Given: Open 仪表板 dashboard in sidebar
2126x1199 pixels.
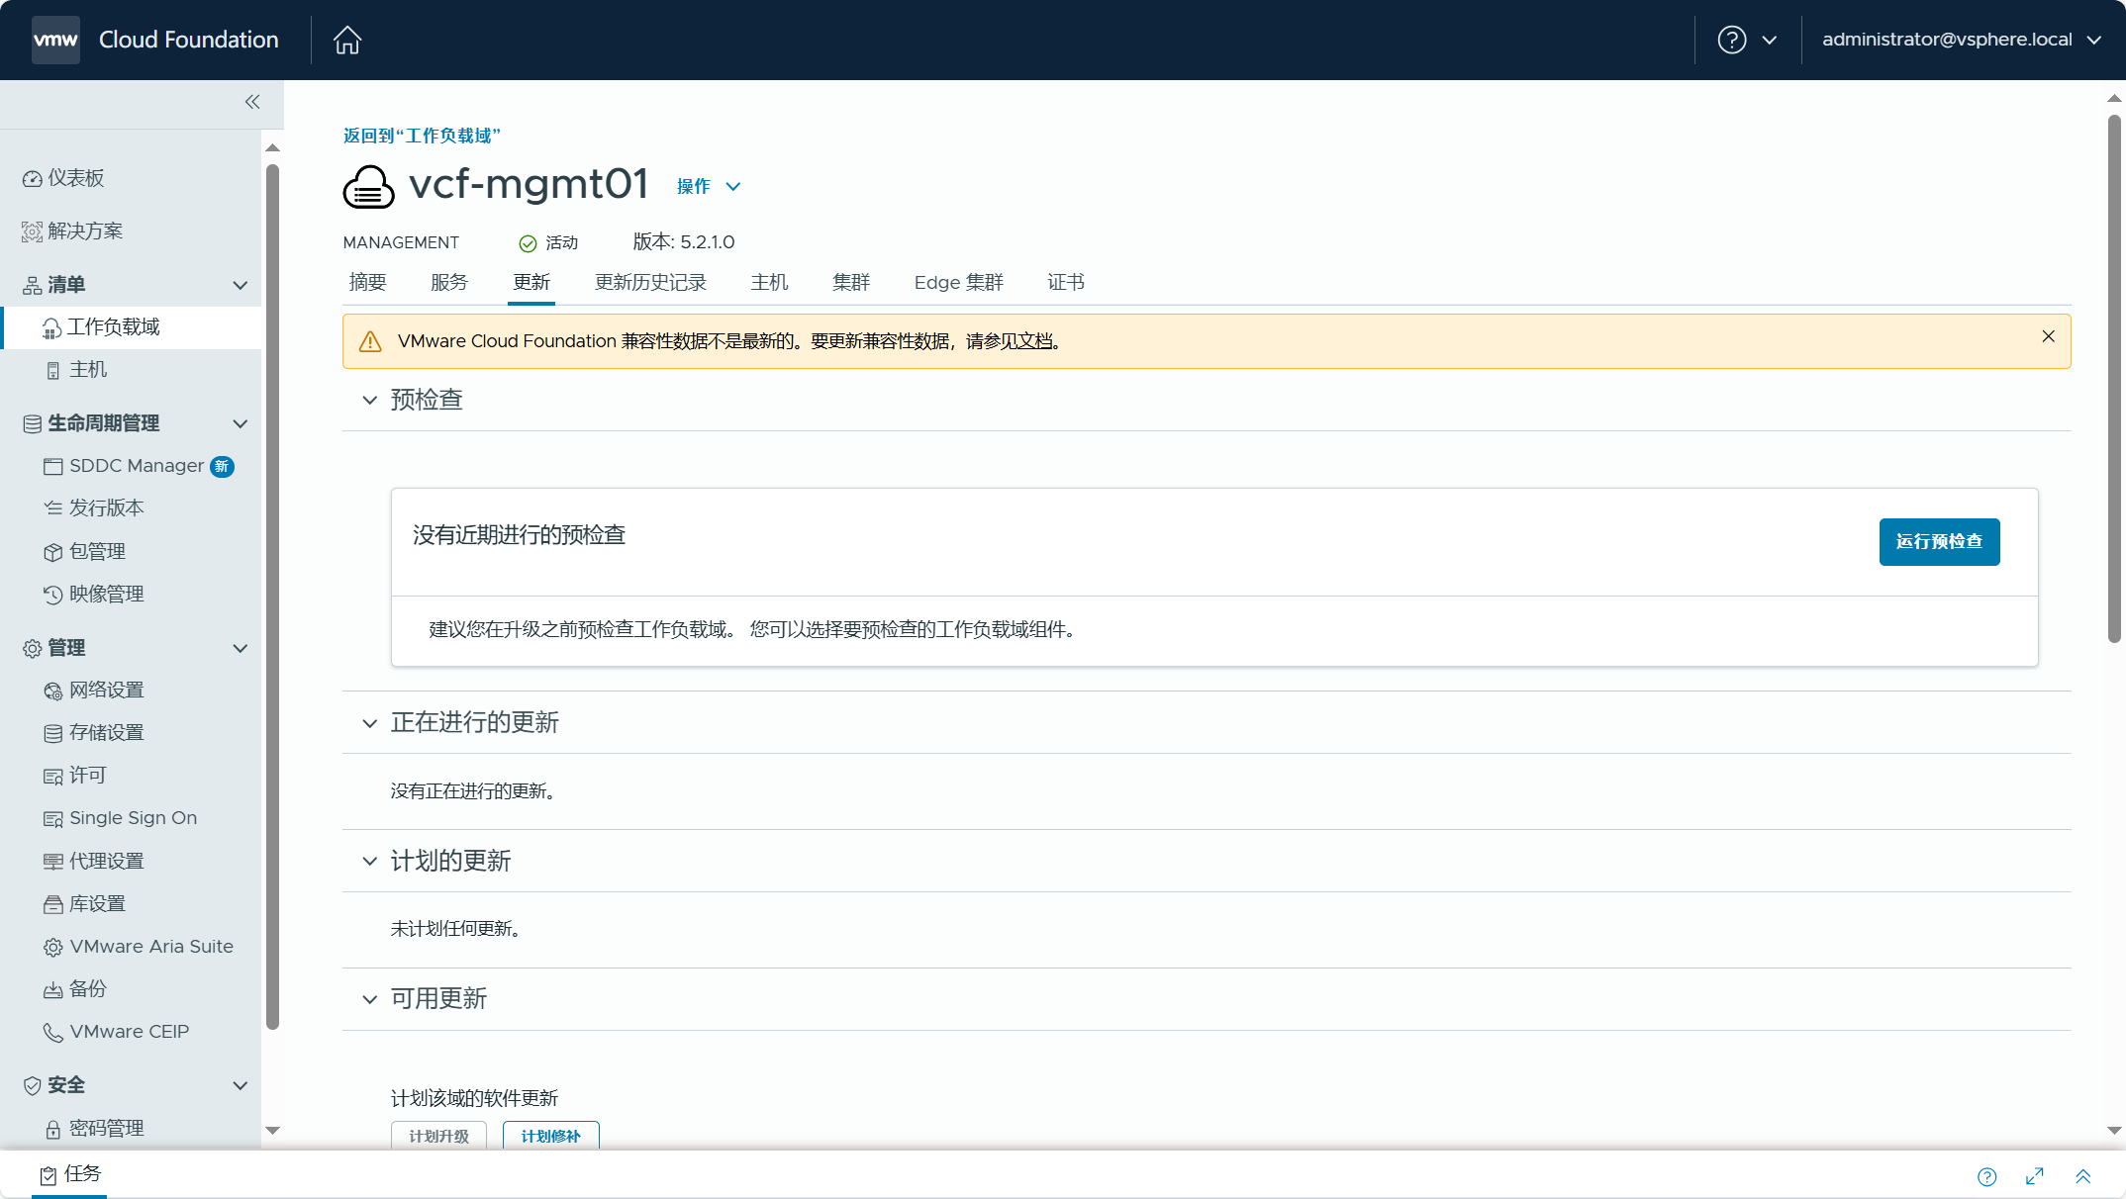Looking at the screenshot, I should click(x=64, y=178).
